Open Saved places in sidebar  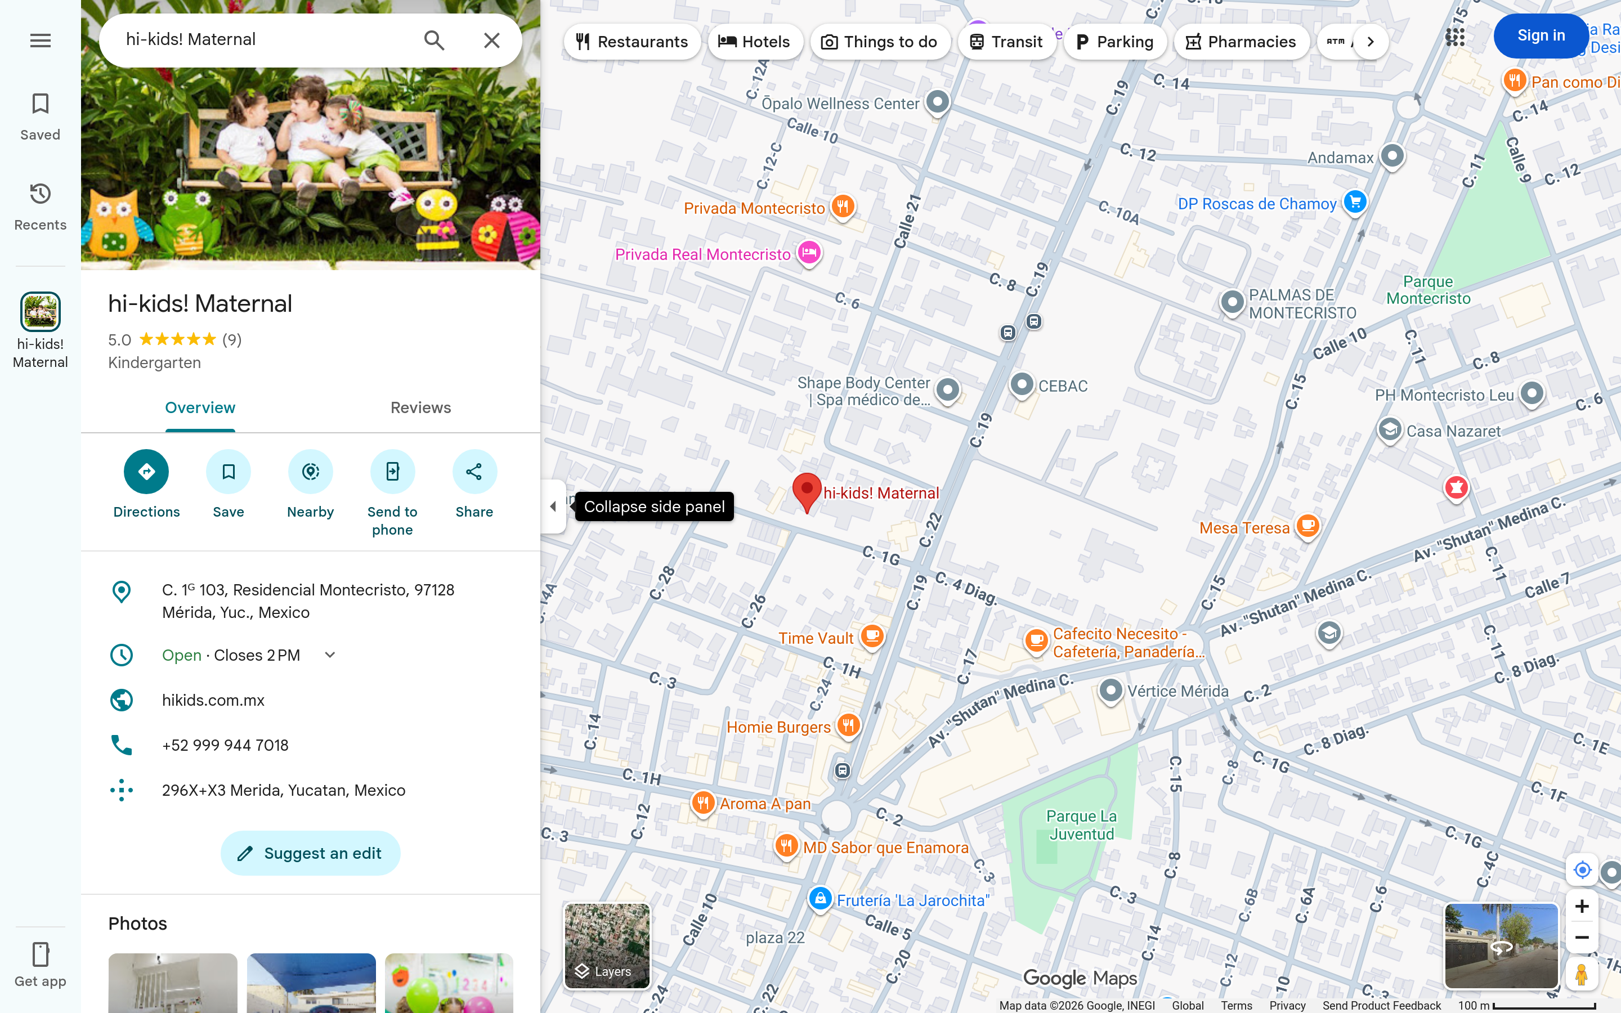[40, 116]
